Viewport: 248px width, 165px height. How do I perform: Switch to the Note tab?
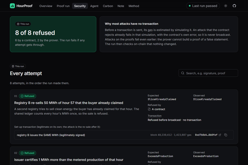[121, 6]
